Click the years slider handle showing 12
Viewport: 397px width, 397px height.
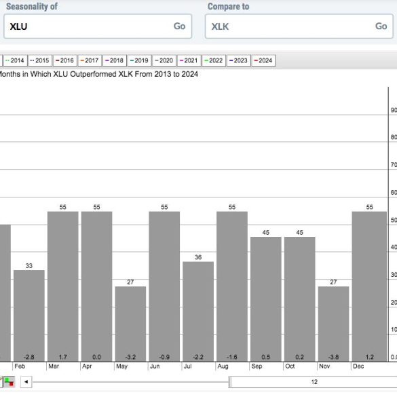point(313,382)
